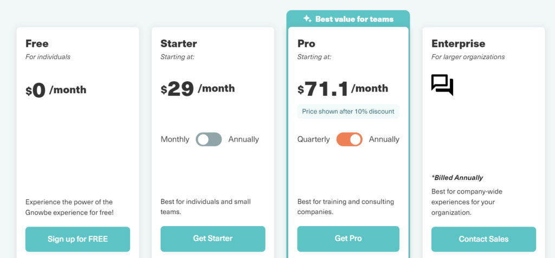Select the Annually label on Starter plan

click(243, 139)
